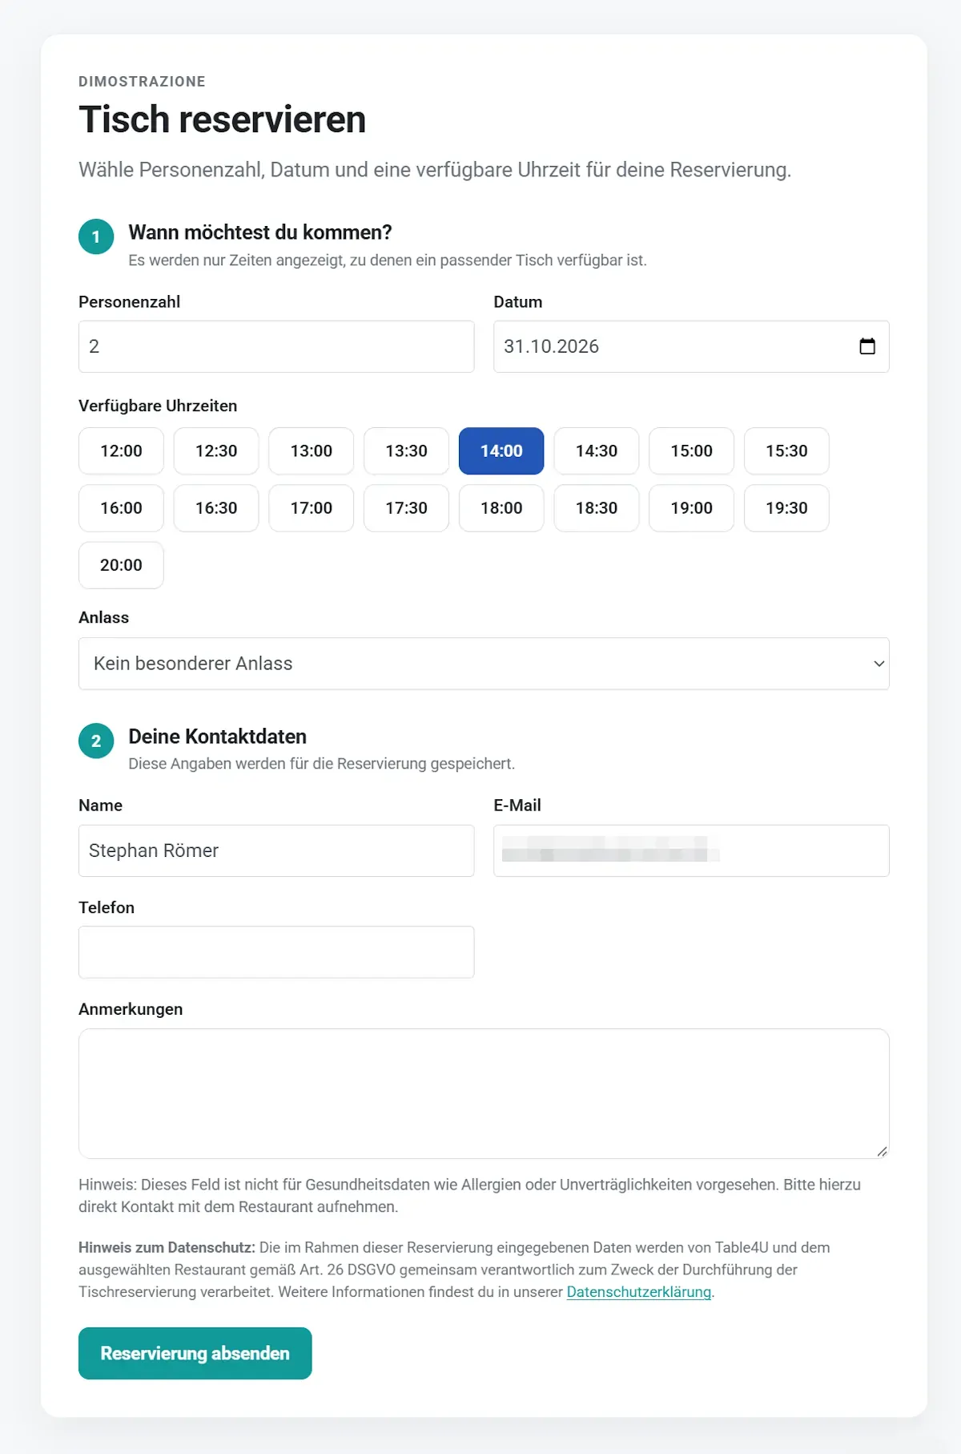Select the 12:30 time slot
Viewport: 961px width, 1454px height.
(216, 451)
